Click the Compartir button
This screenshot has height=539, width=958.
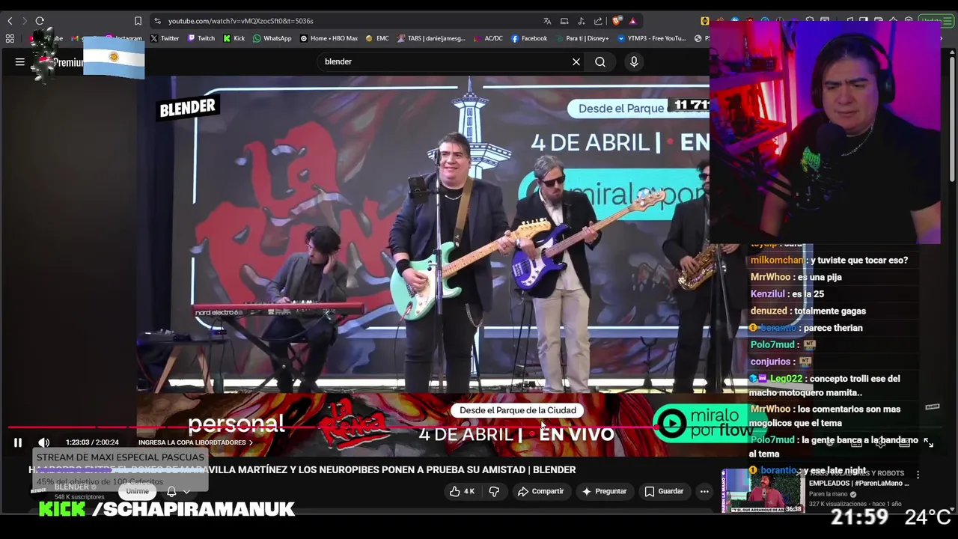(540, 491)
